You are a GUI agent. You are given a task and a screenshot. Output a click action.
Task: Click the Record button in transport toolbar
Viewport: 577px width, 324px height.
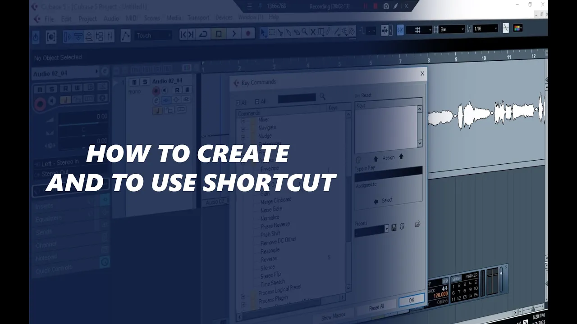(x=248, y=33)
